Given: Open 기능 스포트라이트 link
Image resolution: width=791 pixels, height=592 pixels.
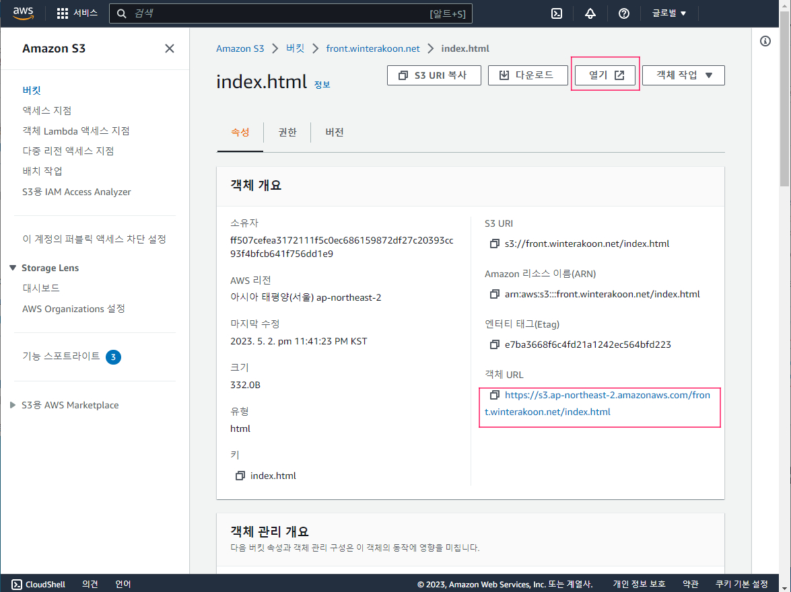Looking at the screenshot, I should [x=61, y=356].
